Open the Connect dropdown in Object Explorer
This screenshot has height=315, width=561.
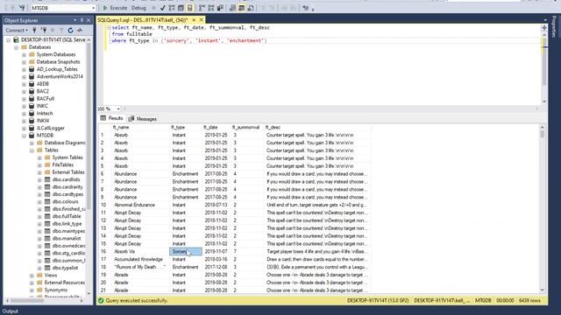click(x=17, y=31)
